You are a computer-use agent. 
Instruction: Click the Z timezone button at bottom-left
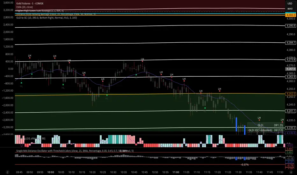[x=8, y=172]
